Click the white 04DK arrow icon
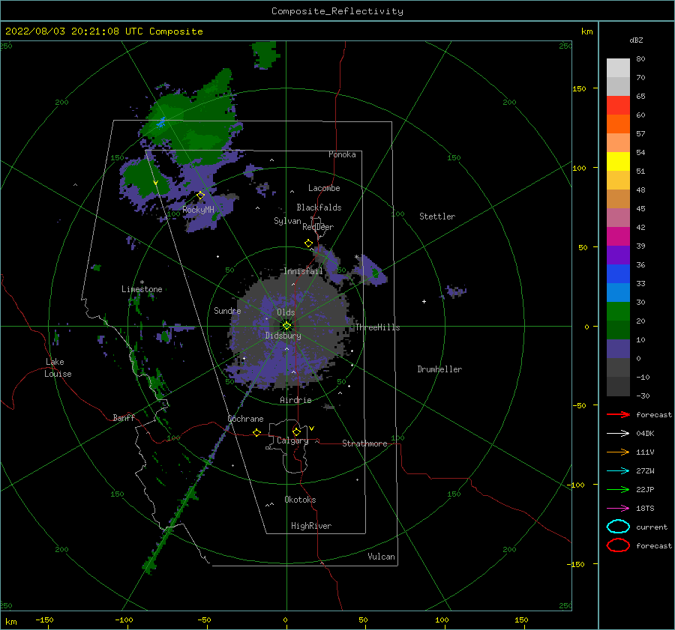Viewport: 675px width, 630px height. pyautogui.click(x=618, y=433)
